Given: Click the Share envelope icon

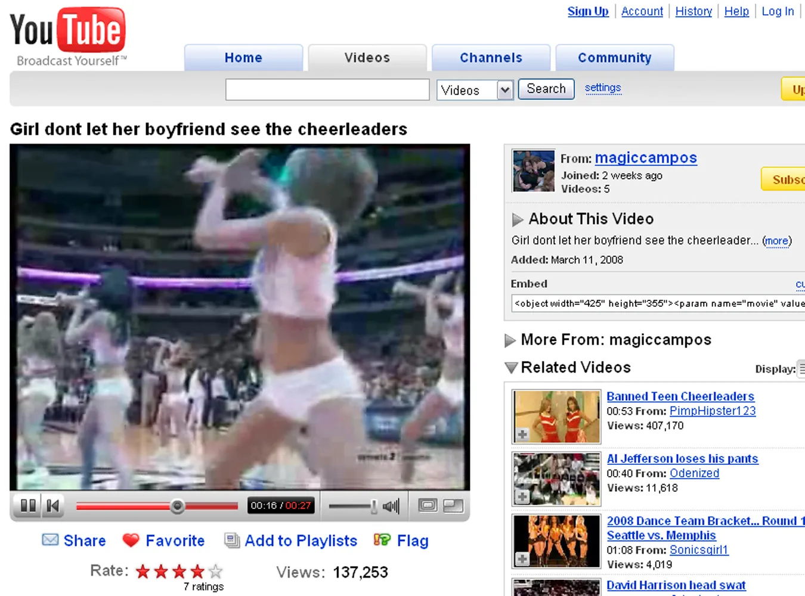Looking at the screenshot, I should pos(50,540).
